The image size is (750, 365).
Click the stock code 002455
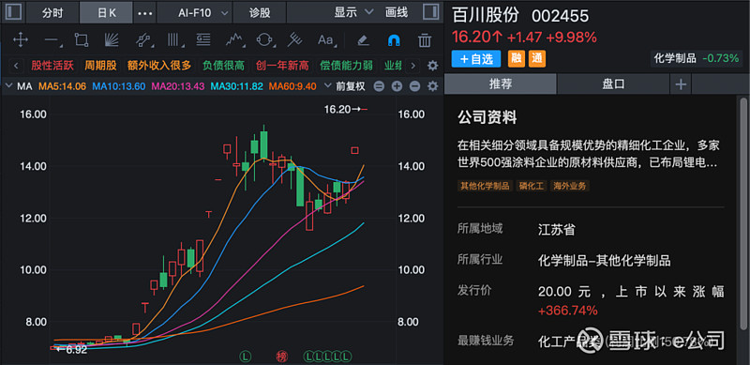point(560,16)
